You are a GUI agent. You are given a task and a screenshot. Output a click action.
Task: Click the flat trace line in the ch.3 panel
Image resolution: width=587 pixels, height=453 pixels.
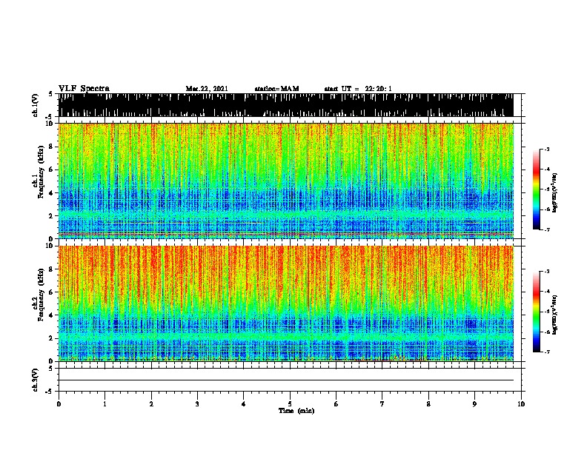(285, 380)
